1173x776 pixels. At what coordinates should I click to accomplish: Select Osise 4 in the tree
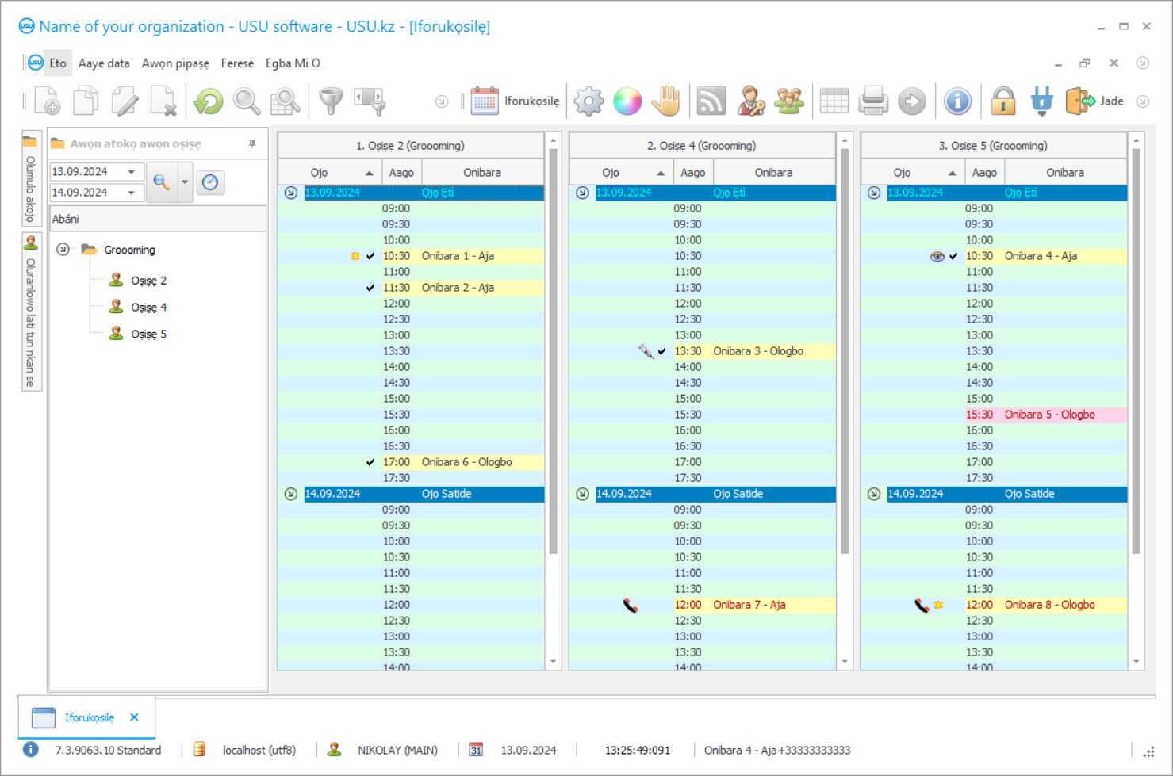click(148, 308)
